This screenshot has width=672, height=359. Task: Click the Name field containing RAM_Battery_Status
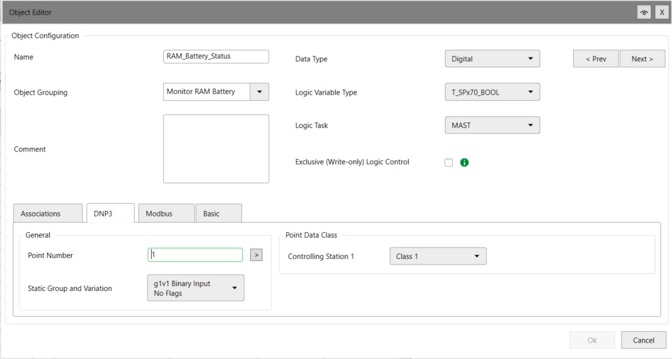(216, 56)
